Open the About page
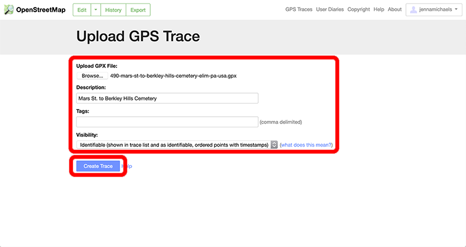The width and height of the screenshot is (466, 247). (395, 9)
